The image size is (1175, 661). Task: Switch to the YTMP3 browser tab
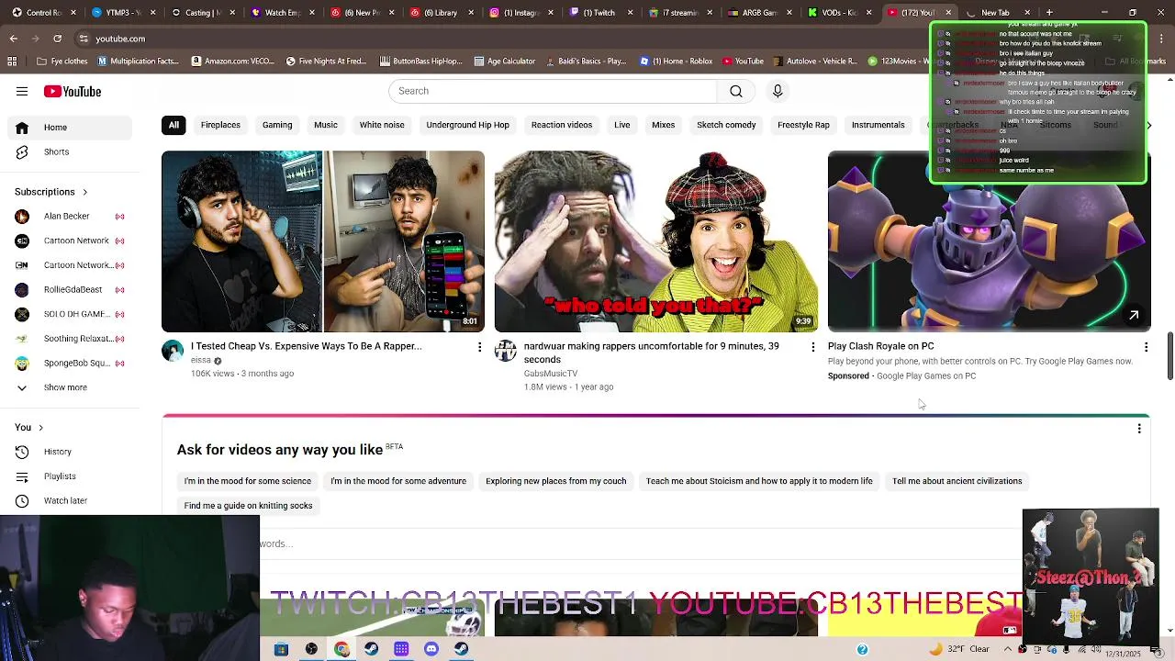point(123,13)
